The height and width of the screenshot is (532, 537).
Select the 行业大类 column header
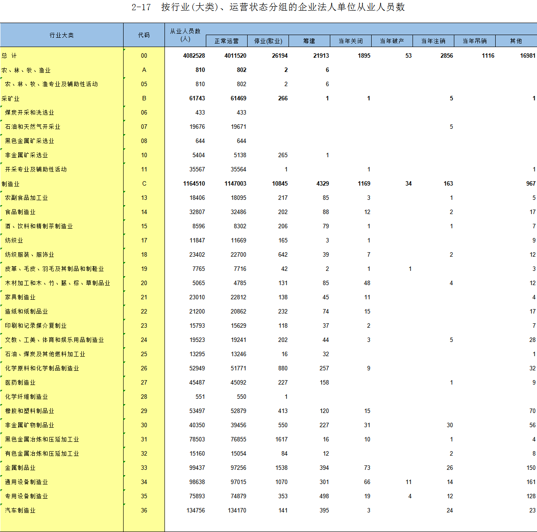pyautogui.click(x=62, y=35)
